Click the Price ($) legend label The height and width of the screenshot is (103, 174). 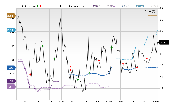pos(150,11)
